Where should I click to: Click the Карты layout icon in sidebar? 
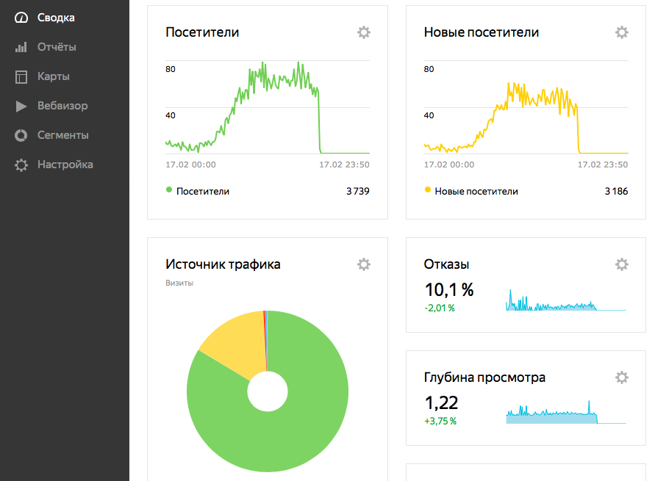21,77
